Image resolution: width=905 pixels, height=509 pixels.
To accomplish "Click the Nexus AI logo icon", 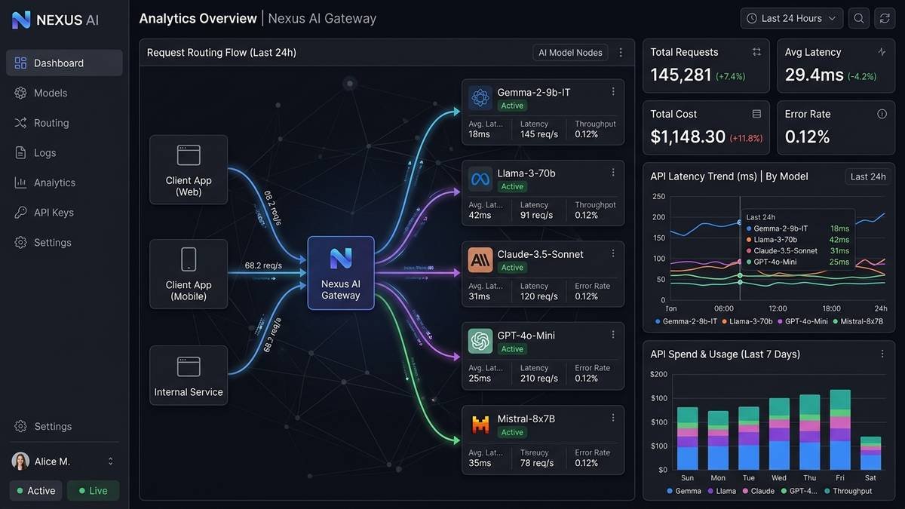I will coord(21,20).
